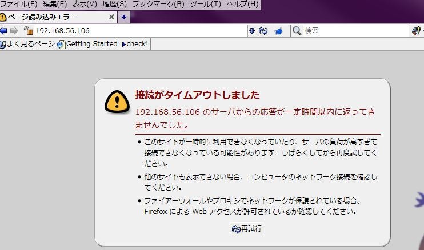The height and width of the screenshot is (250, 424).
Task: Click the 再試行 retry button
Action: tap(247, 229)
